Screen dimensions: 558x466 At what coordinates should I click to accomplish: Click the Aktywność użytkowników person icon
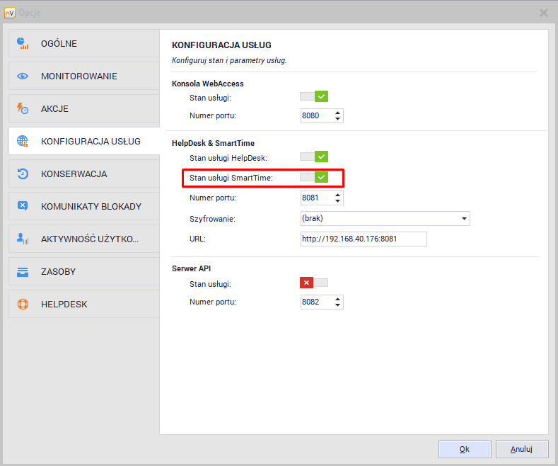23,239
